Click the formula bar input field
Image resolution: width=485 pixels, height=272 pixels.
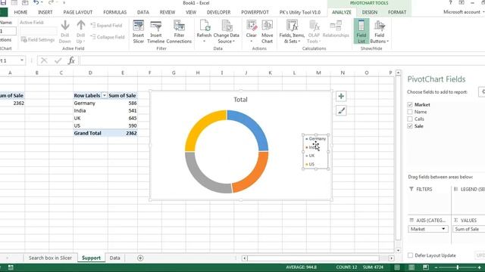(x=282, y=60)
